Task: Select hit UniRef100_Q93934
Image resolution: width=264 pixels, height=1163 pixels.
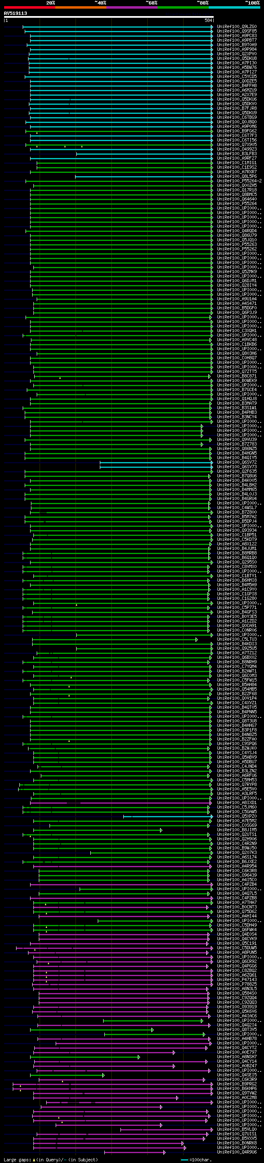Action: pyautogui.click(x=236, y=531)
